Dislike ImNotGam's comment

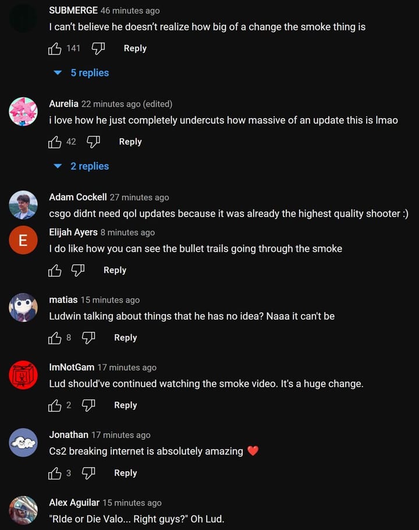click(88, 405)
